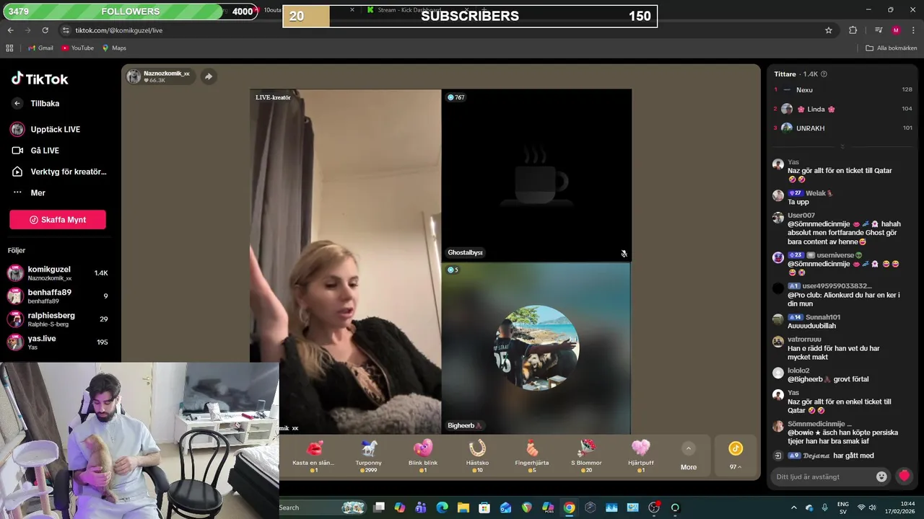This screenshot has width=924, height=519.
Task: Click the Chrome profile avatar M
Action: (x=896, y=30)
